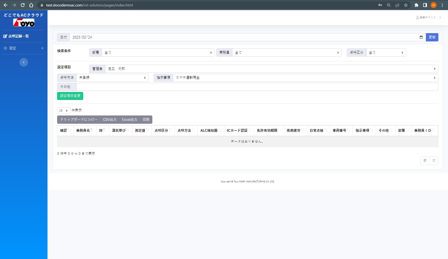
Task: Open the date picker calendar icon
Action: tap(421, 37)
